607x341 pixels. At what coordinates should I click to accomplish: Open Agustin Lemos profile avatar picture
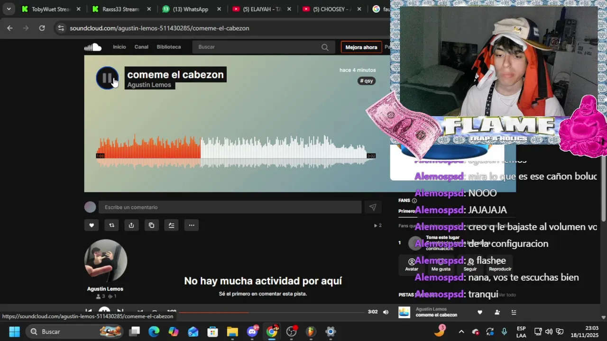(105, 261)
